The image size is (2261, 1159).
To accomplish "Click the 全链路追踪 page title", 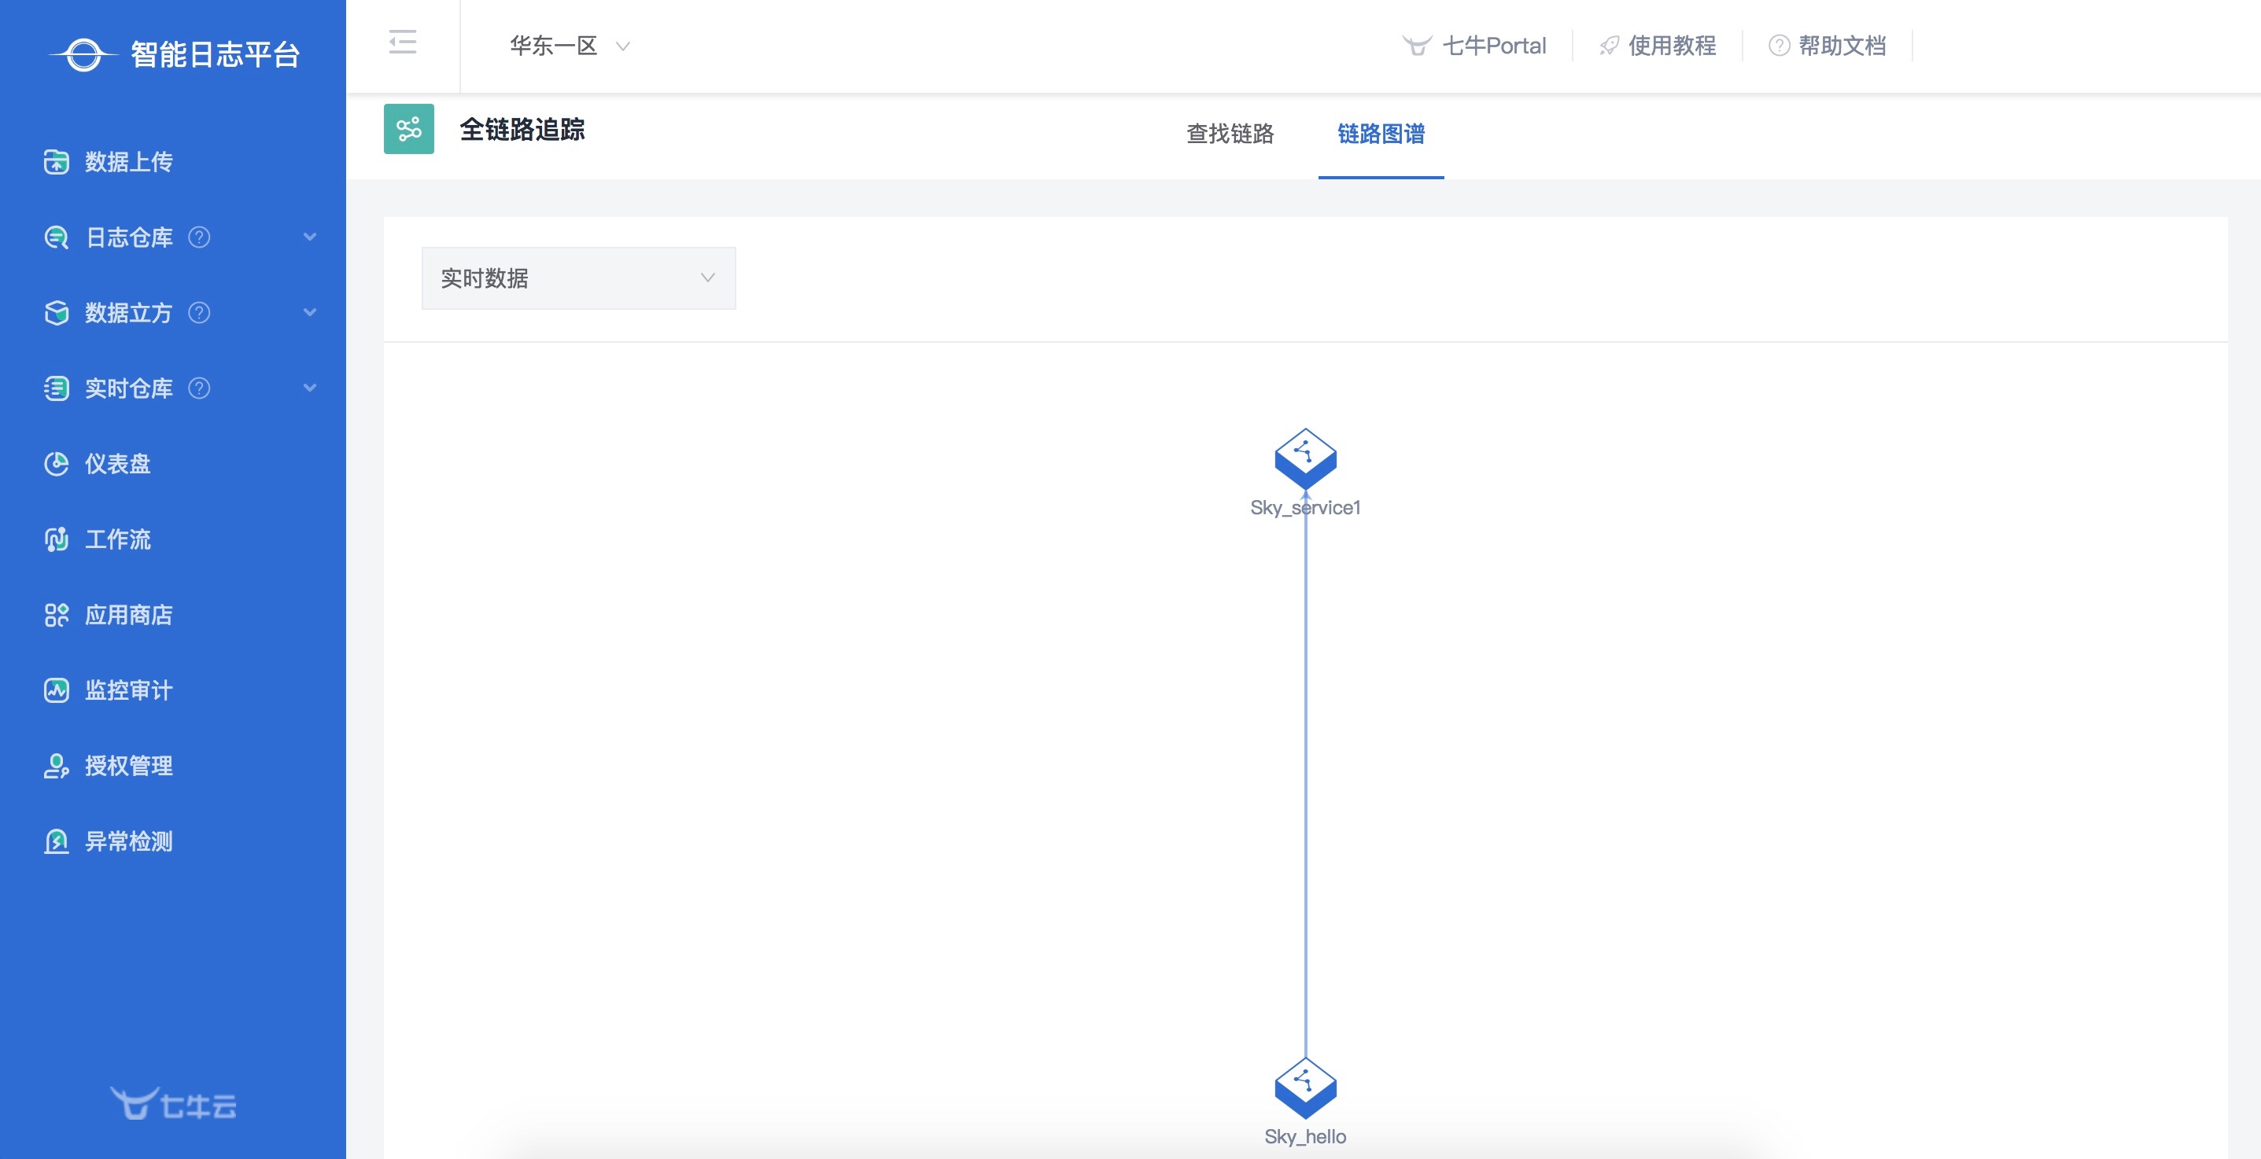I will 522,129.
